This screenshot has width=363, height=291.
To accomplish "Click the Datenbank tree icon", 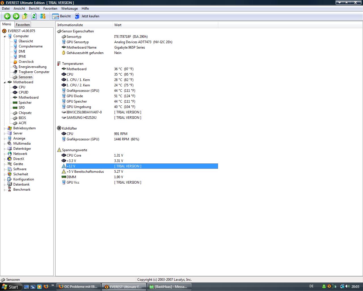I will click(10, 184).
